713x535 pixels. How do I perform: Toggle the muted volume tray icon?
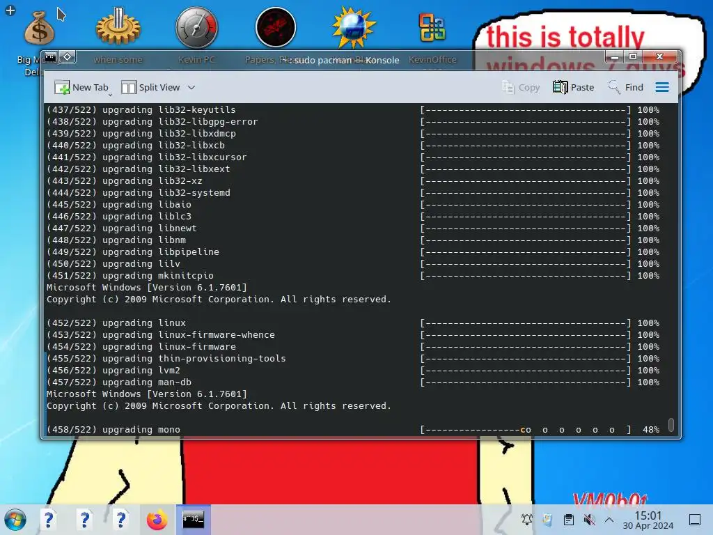[589, 520]
